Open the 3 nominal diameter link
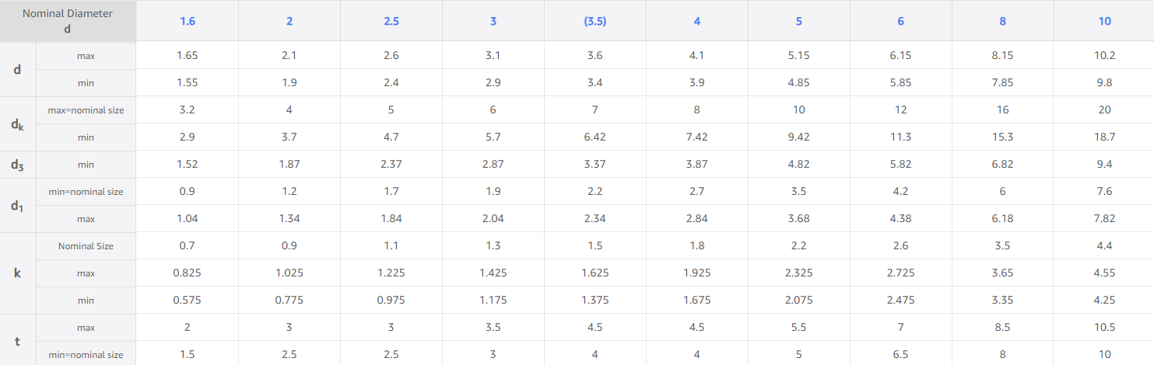Image resolution: width=1154 pixels, height=365 pixels. [493, 21]
